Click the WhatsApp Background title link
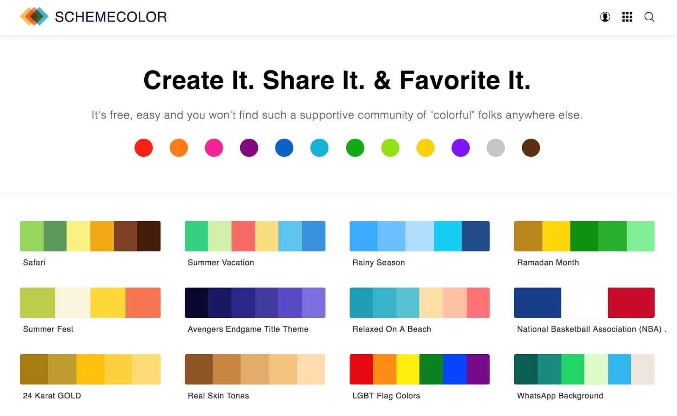 [560, 396]
